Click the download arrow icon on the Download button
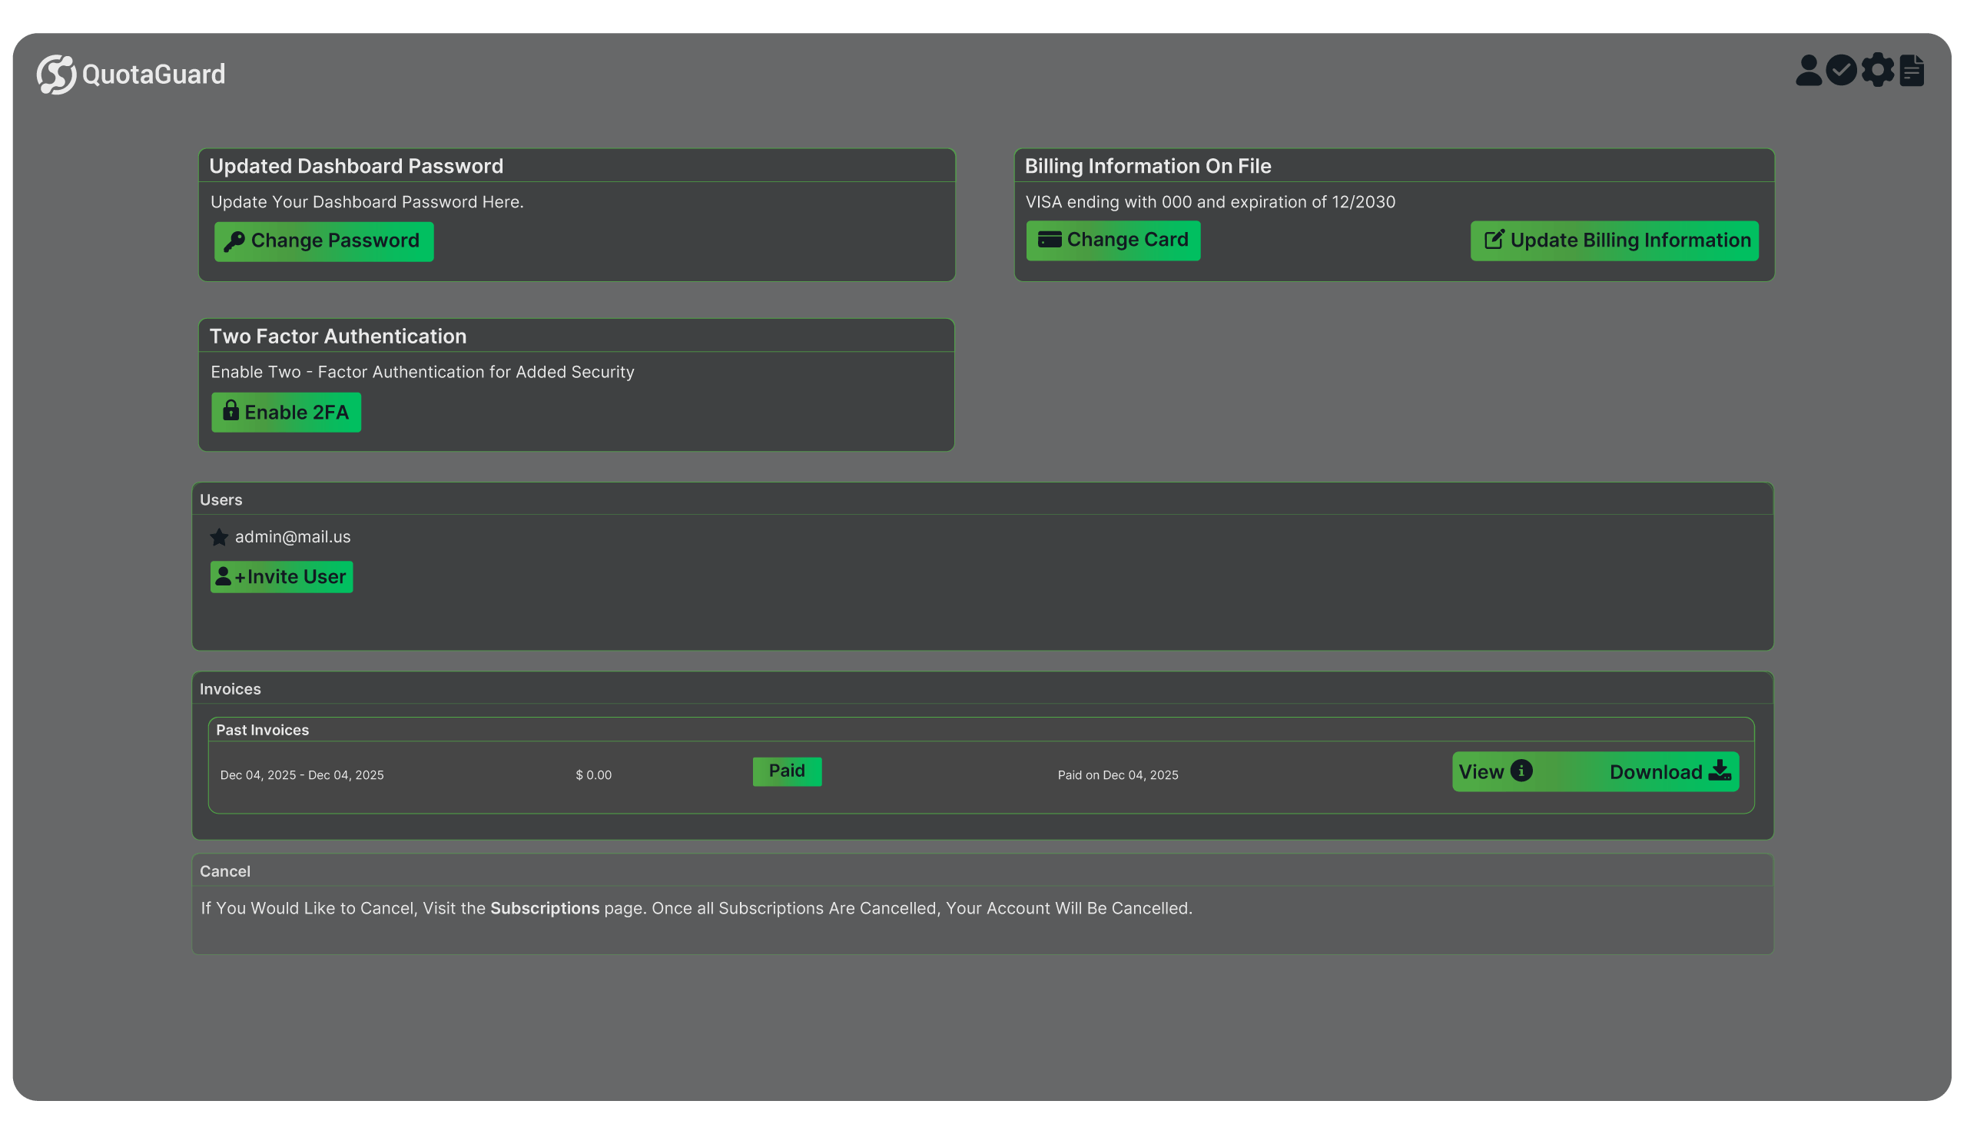 [x=1720, y=771]
